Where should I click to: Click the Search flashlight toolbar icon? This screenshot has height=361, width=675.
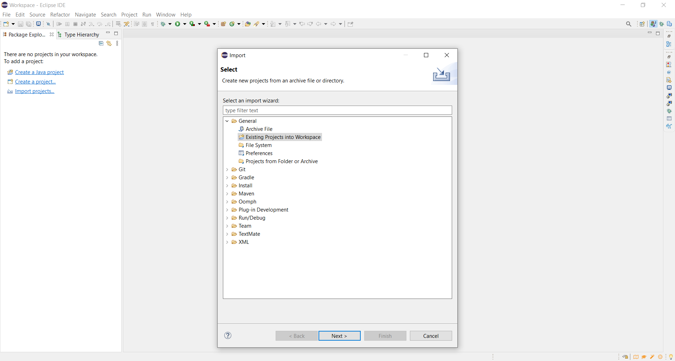257,24
